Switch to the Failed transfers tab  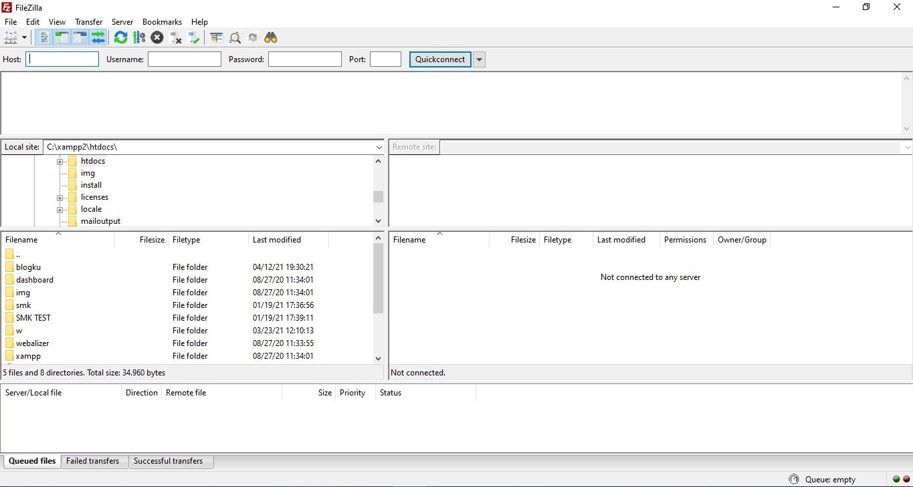click(x=92, y=461)
